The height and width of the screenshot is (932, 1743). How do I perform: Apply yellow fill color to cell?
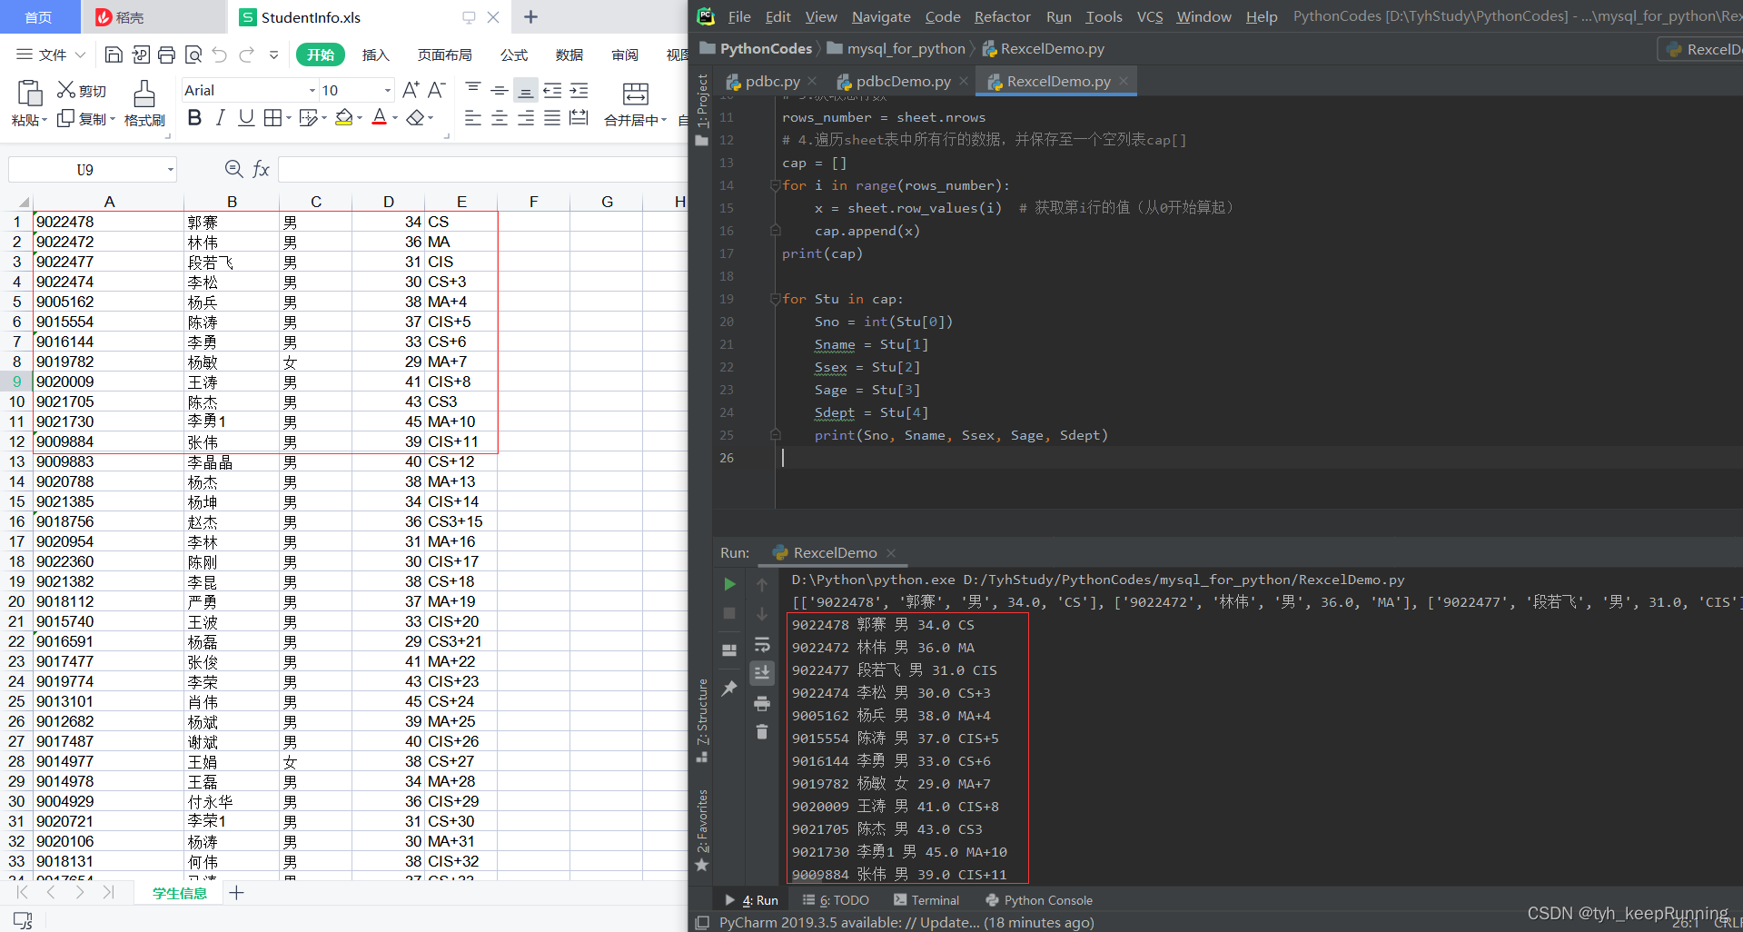344,118
